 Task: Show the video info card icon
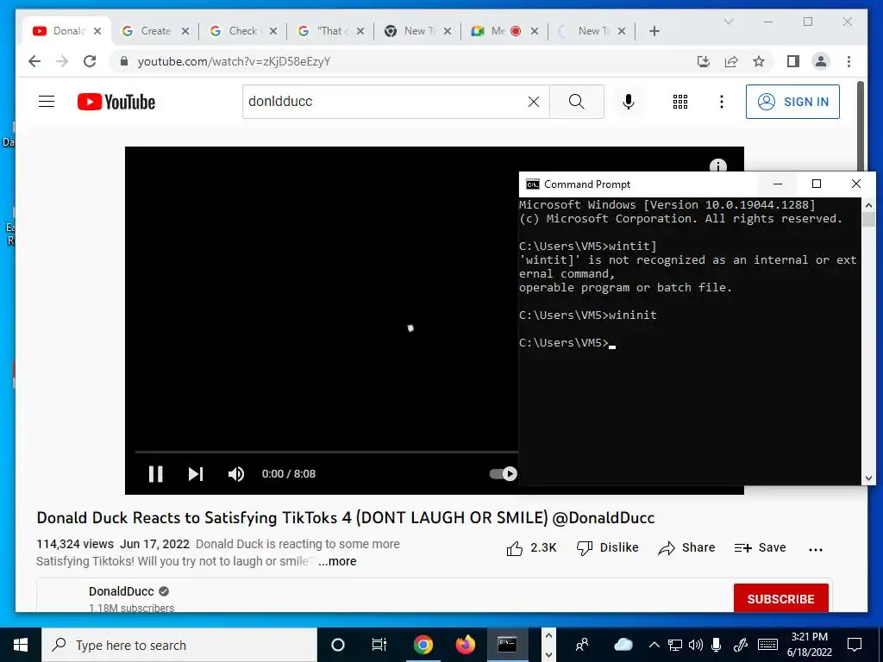tap(717, 166)
